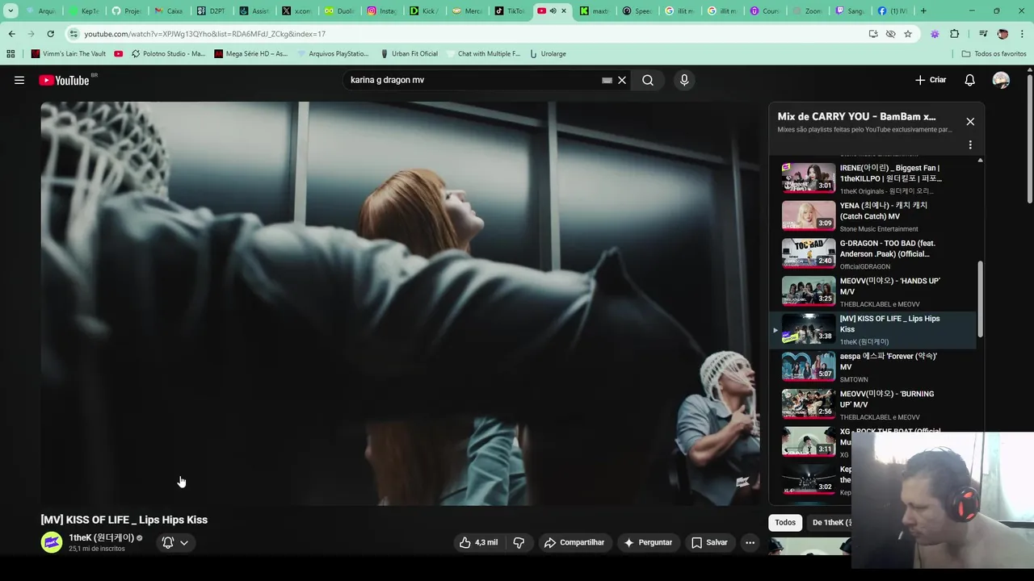Bookmark this page with the star icon
This screenshot has height=581, width=1034.
point(908,34)
